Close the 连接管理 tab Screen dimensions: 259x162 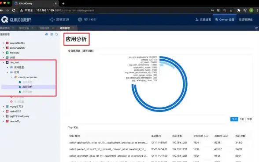pyautogui.click(x=73, y=28)
